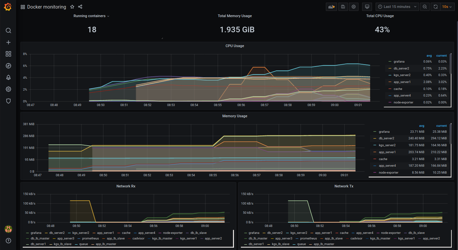Image resolution: width=458 pixels, height=250 pixels.
Task: Toggle db_server1 in Network Tx legend
Action: pyautogui.click(x=256, y=244)
